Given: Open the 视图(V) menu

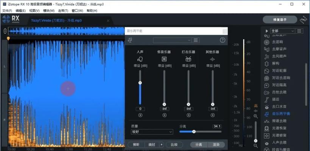Looking at the screenshot, I should 34,11.
